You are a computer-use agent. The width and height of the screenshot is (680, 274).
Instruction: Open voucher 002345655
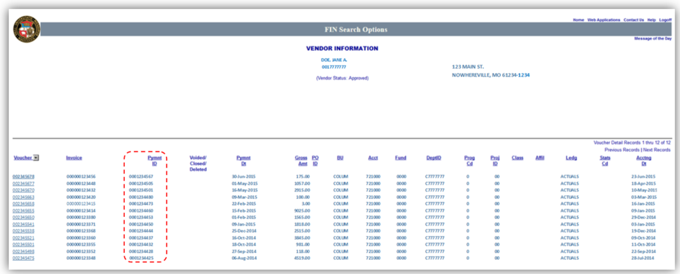pyautogui.click(x=24, y=211)
